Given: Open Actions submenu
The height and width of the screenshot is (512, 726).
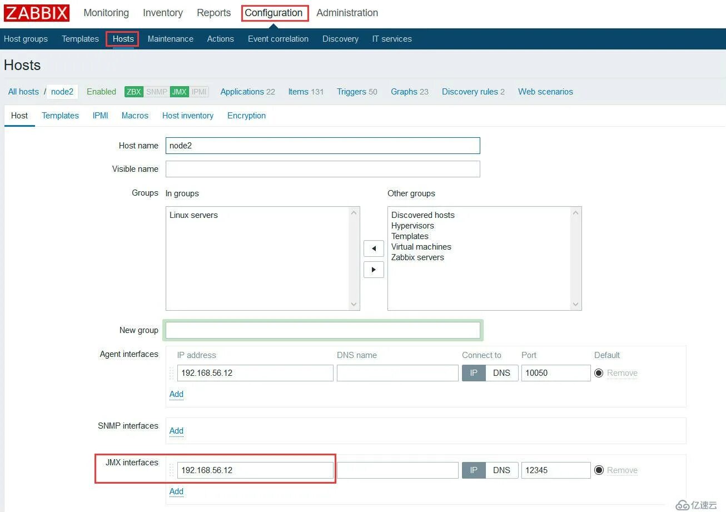Looking at the screenshot, I should (x=221, y=39).
